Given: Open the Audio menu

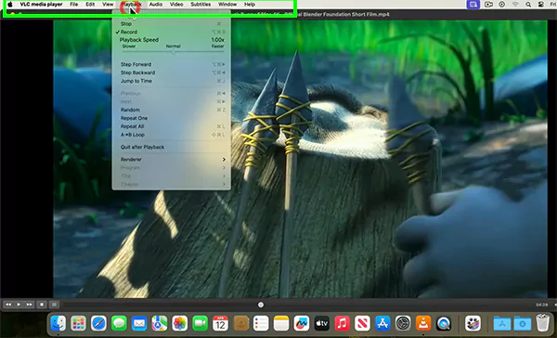Looking at the screenshot, I should (156, 5).
